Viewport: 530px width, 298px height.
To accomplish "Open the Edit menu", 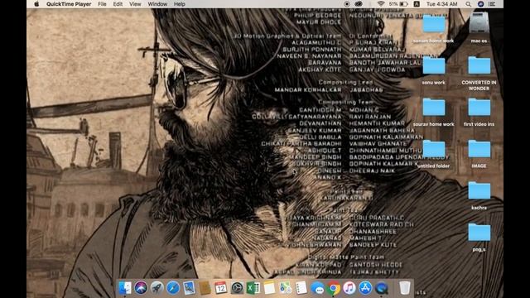I will pos(118,4).
